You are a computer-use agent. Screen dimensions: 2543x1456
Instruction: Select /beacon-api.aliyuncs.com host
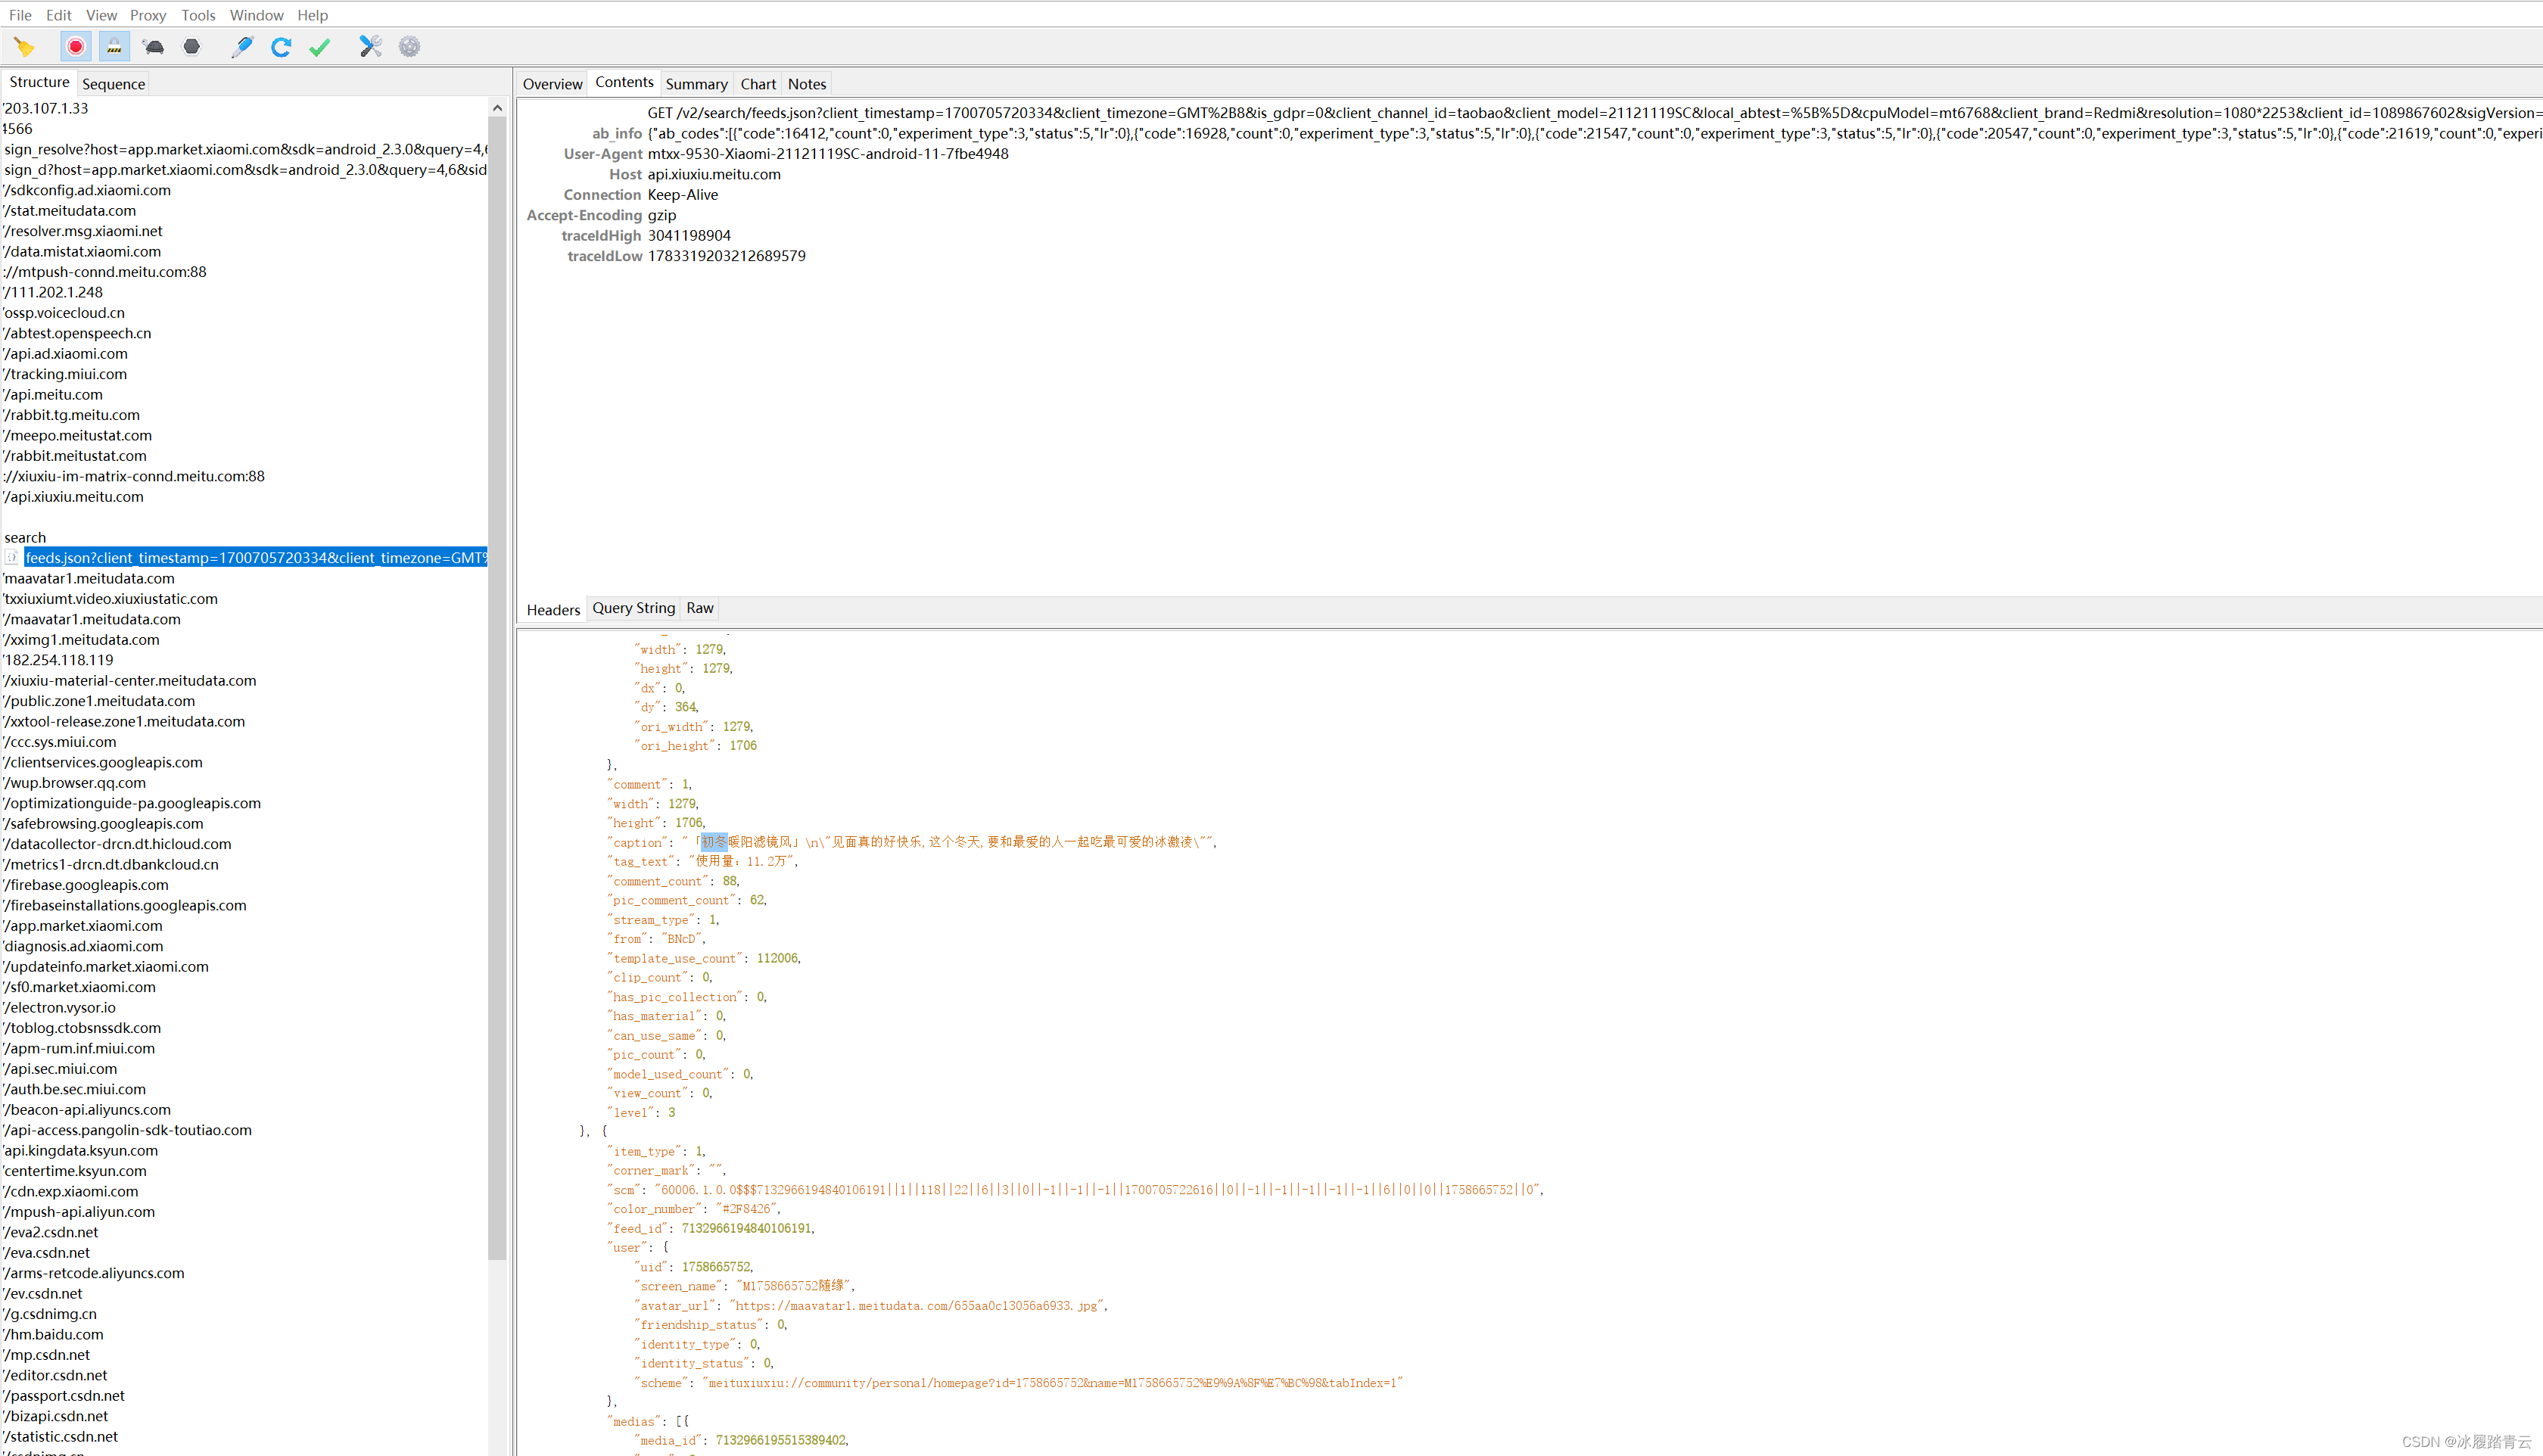[87, 1110]
